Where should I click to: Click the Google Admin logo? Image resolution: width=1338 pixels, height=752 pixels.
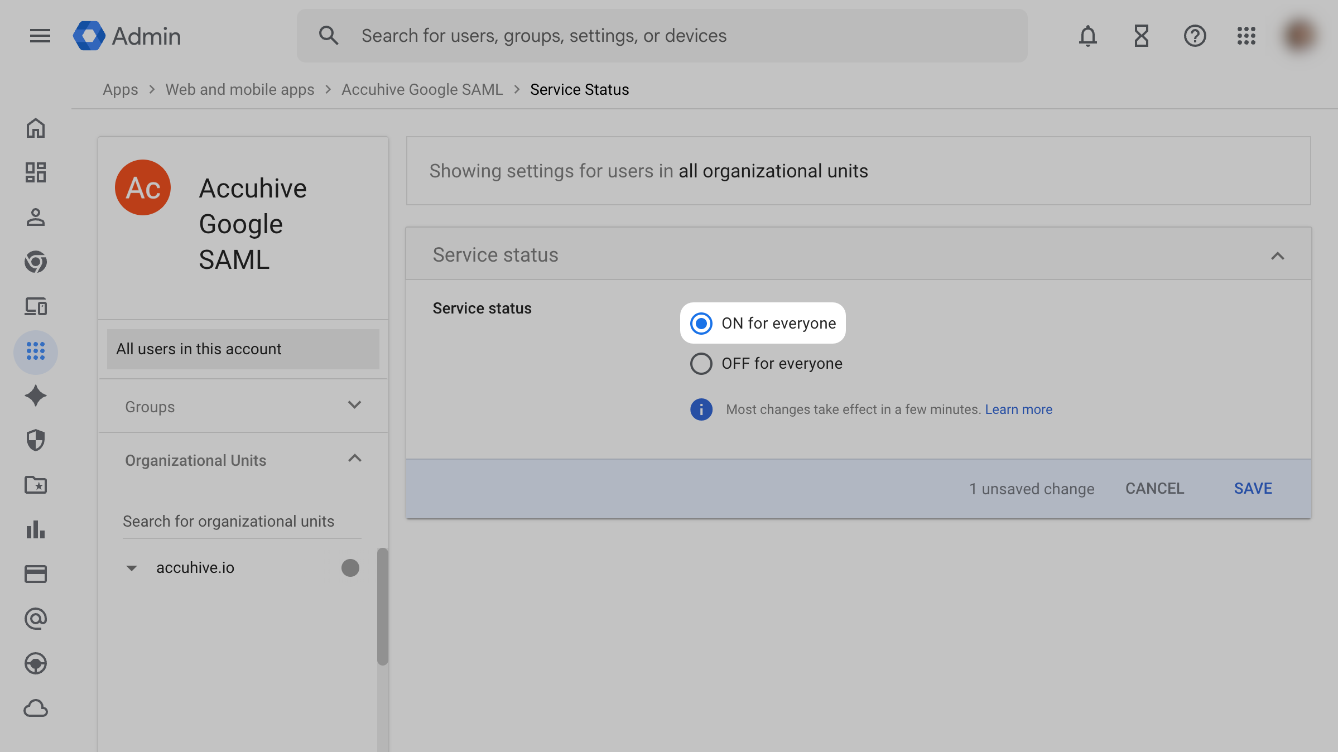pos(127,36)
